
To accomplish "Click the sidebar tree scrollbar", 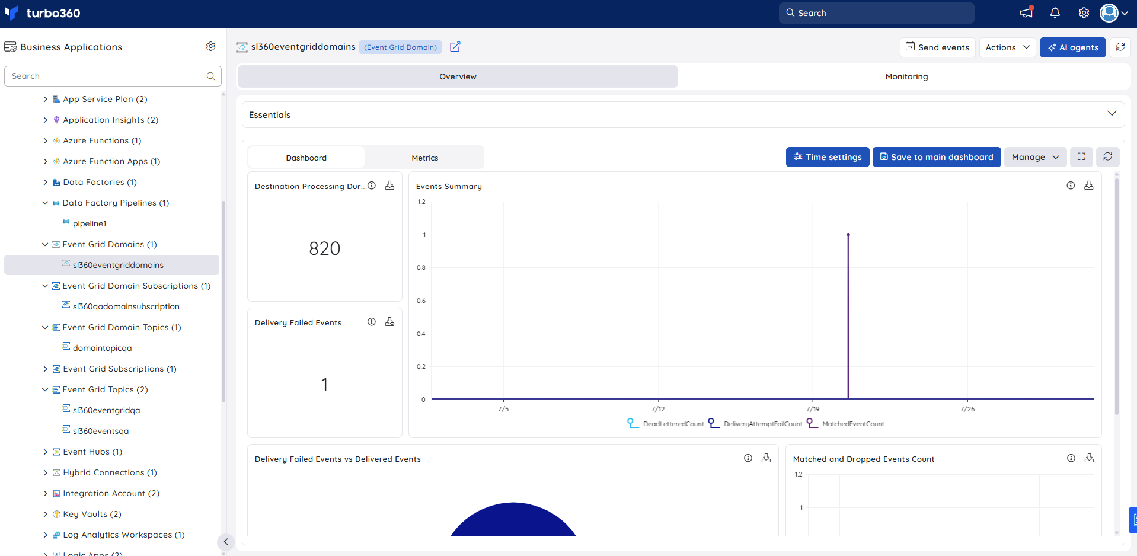I will pyautogui.click(x=223, y=302).
